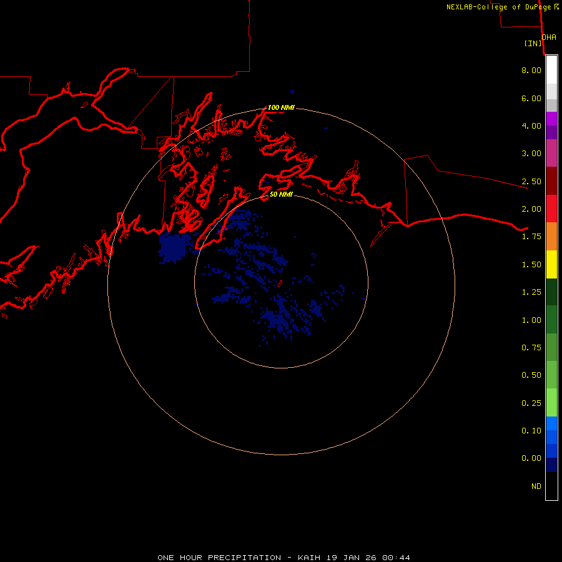Select the bright red legend swatch
Screen dimensions: 562x562
pos(551,209)
